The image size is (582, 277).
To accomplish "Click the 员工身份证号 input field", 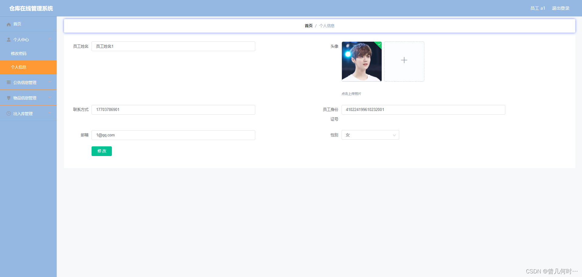I will pos(423,110).
